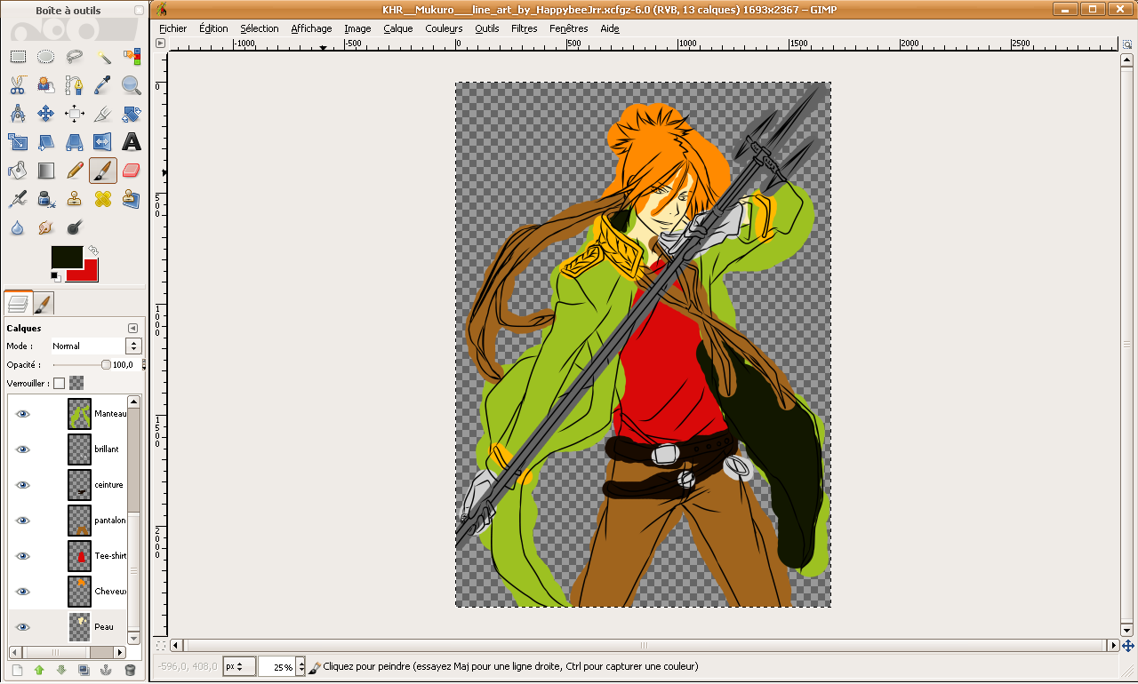
Task: Select the Cheveux layer thumbnail
Action: pos(80,592)
